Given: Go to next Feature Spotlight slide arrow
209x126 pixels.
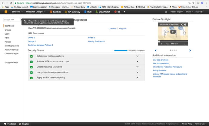Looking at the screenshot, I should (190, 50).
